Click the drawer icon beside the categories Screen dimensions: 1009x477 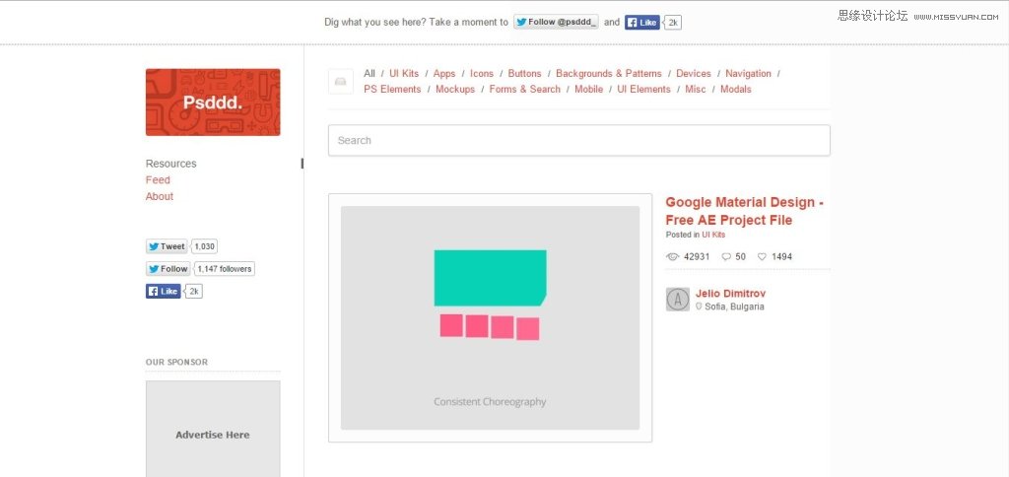pos(341,82)
